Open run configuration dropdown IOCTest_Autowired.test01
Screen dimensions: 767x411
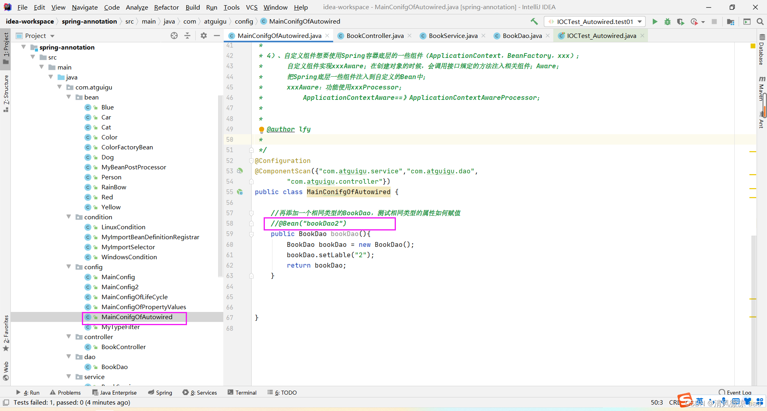point(595,22)
